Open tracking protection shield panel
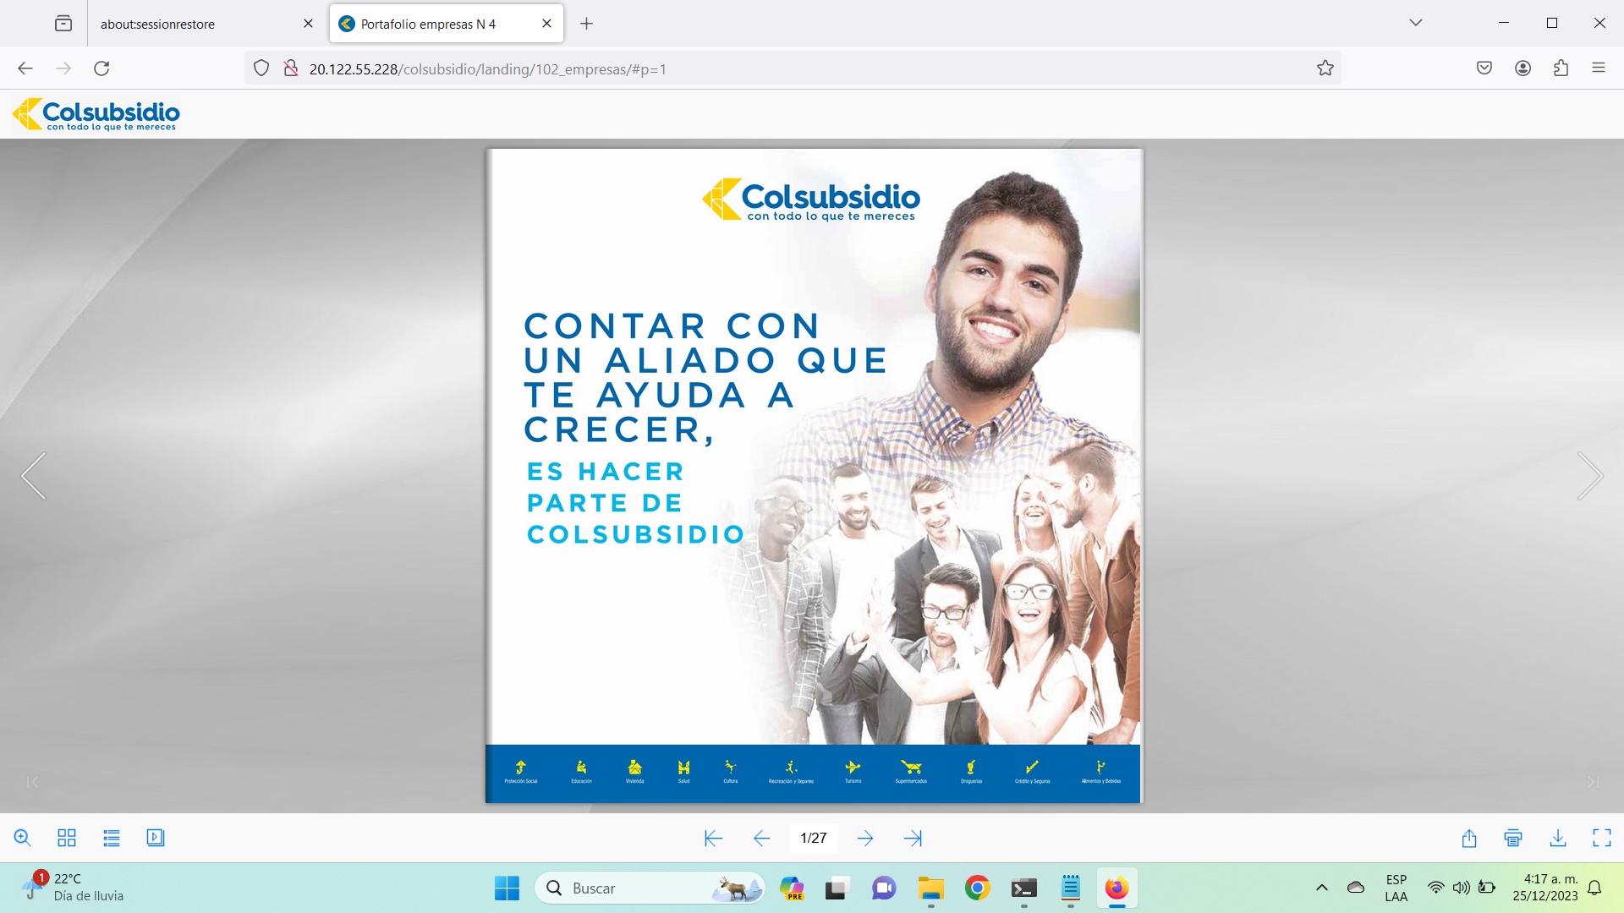The width and height of the screenshot is (1624, 913). pos(261,68)
